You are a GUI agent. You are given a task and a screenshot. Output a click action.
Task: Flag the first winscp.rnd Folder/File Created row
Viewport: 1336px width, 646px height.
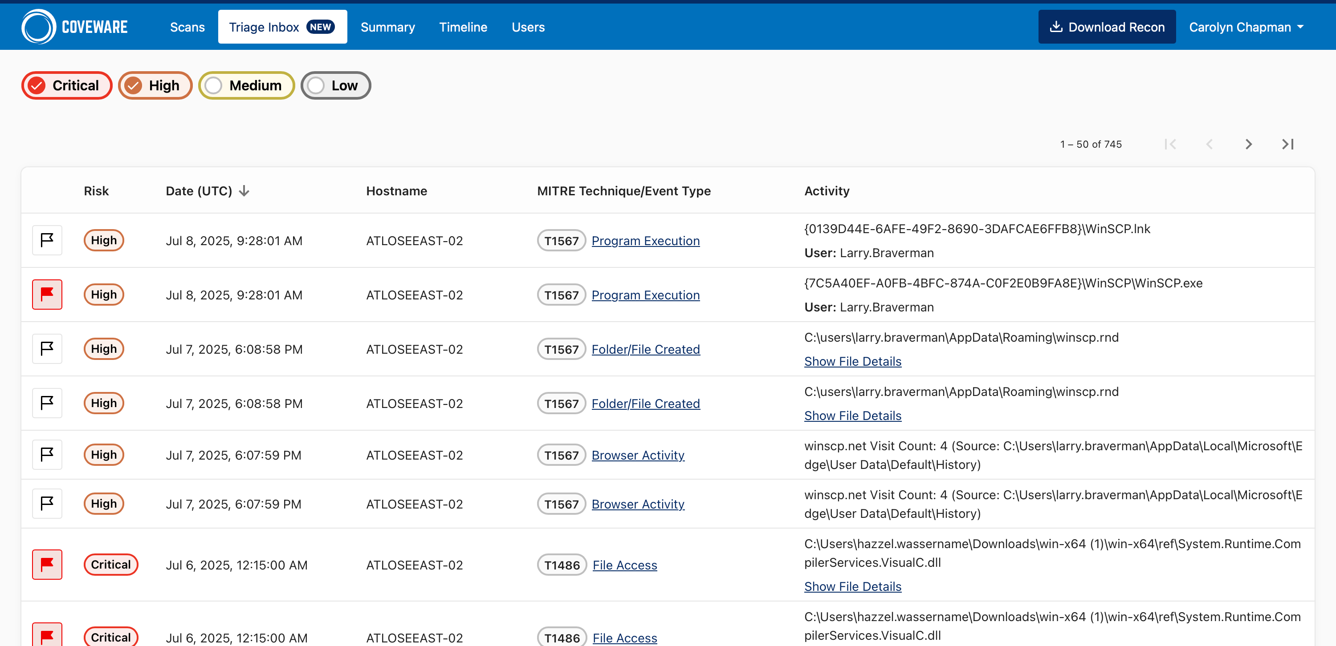pyautogui.click(x=47, y=349)
